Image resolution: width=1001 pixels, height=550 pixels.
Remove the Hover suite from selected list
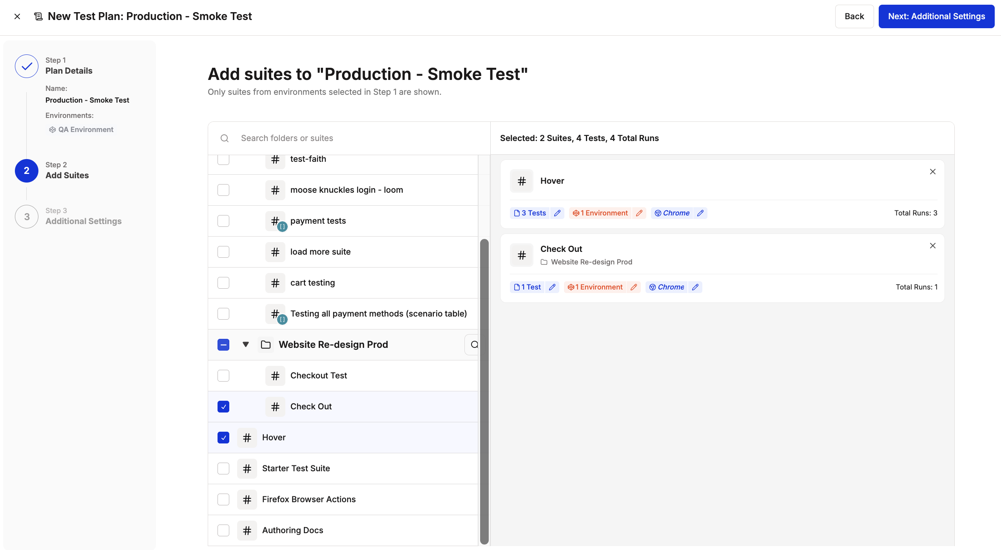coord(933,172)
